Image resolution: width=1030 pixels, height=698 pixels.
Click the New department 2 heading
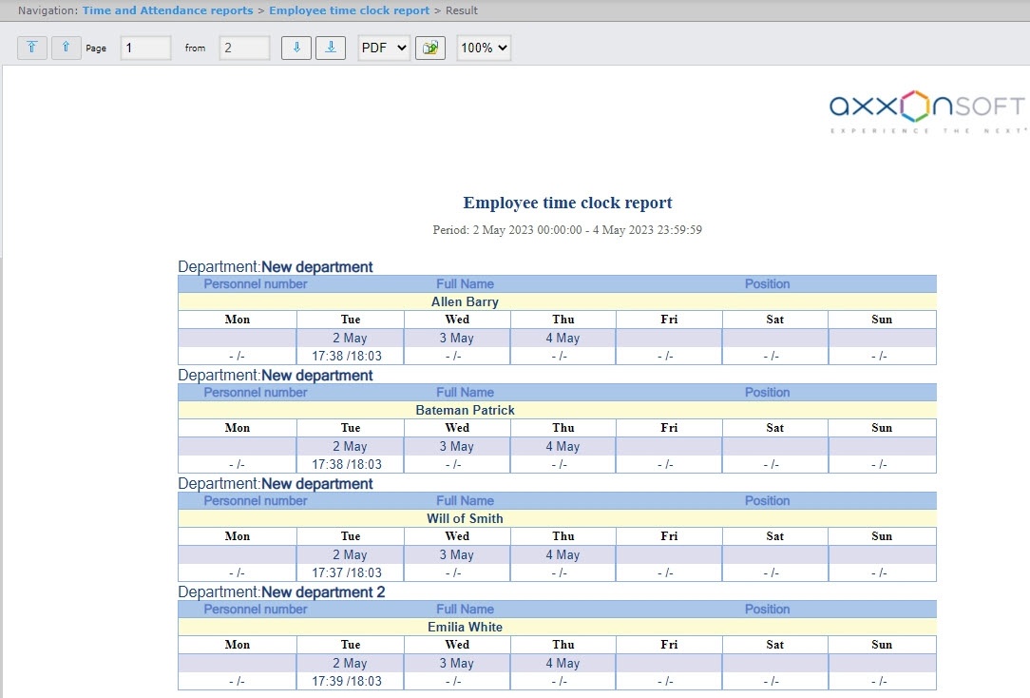click(323, 592)
